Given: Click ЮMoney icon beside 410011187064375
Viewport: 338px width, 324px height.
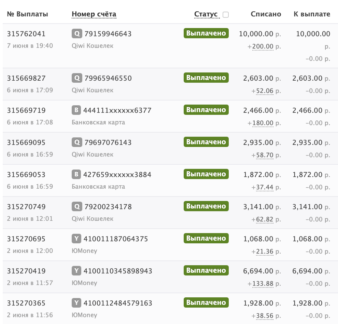Looking at the screenshot, I should point(76,239).
